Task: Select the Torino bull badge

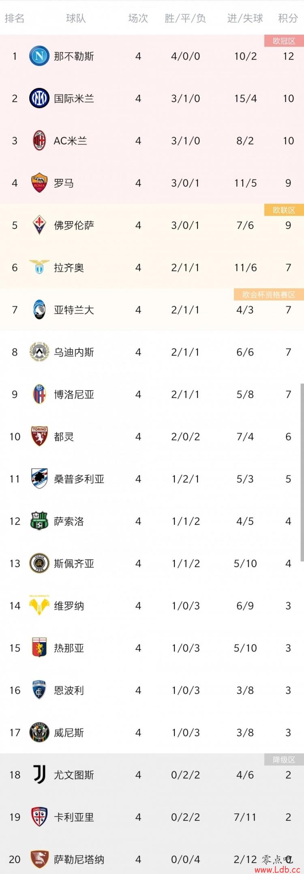Action: [x=39, y=436]
